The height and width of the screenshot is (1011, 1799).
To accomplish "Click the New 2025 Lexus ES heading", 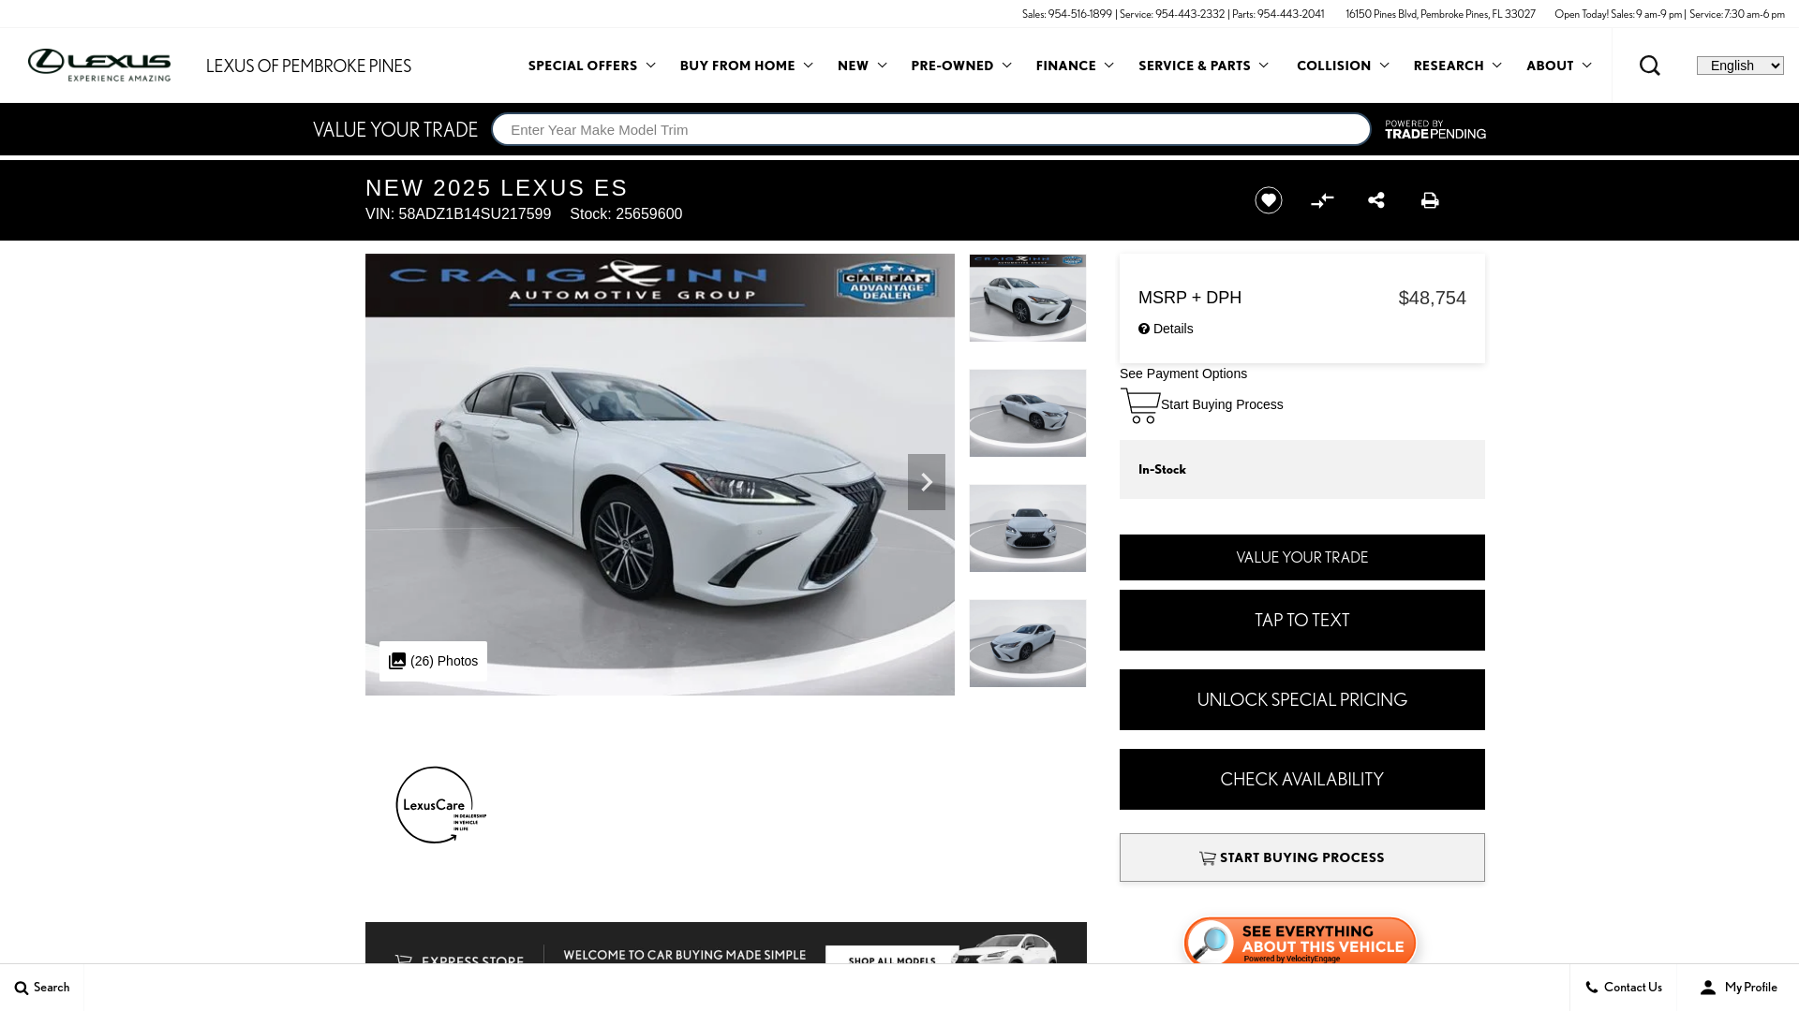I will [497, 188].
